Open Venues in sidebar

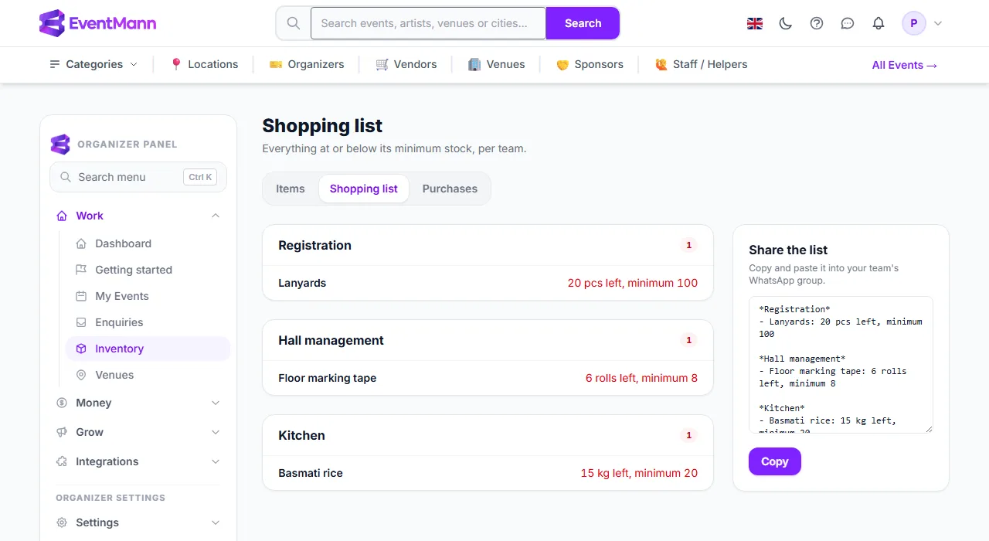point(148,375)
